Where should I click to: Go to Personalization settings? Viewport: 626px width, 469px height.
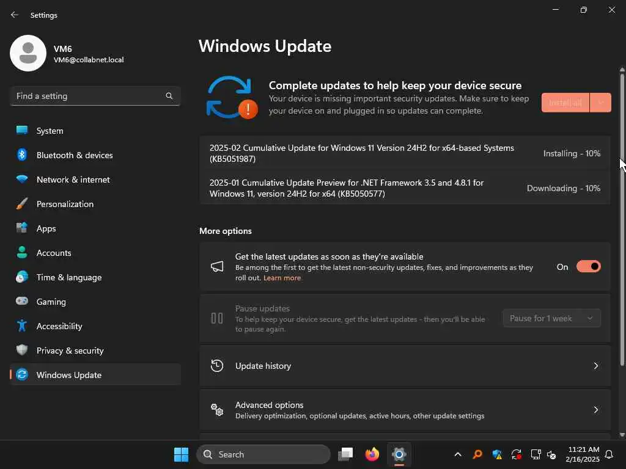coord(95,204)
